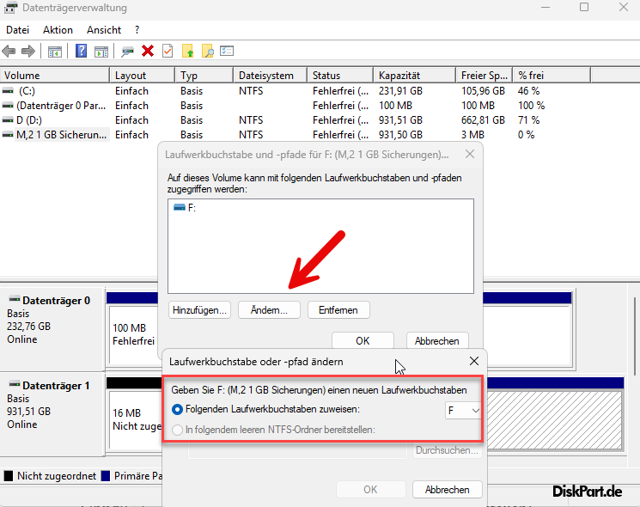
Task: Open the Datei menu
Action: pos(17,30)
